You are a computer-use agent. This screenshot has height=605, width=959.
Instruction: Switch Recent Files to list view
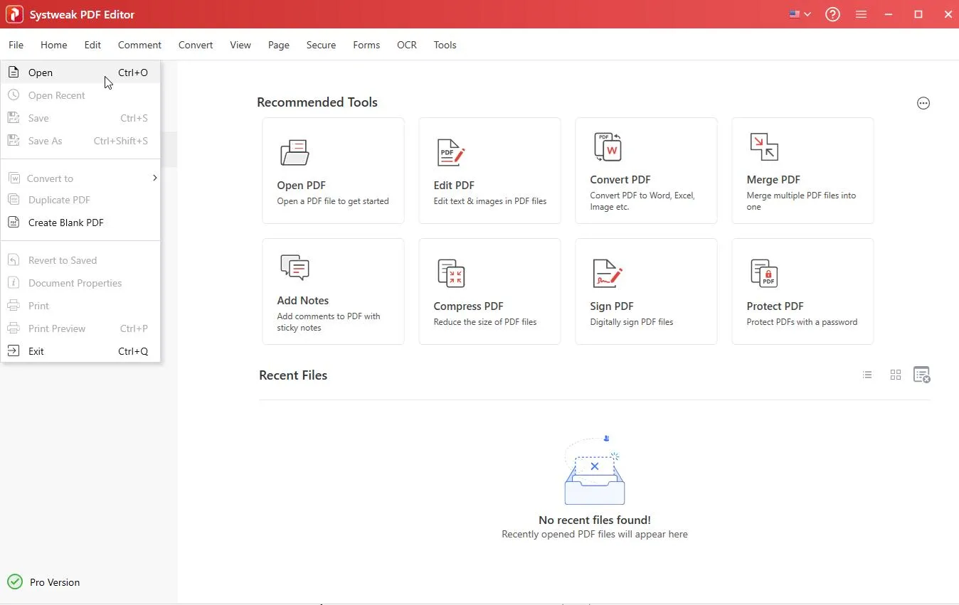(867, 375)
